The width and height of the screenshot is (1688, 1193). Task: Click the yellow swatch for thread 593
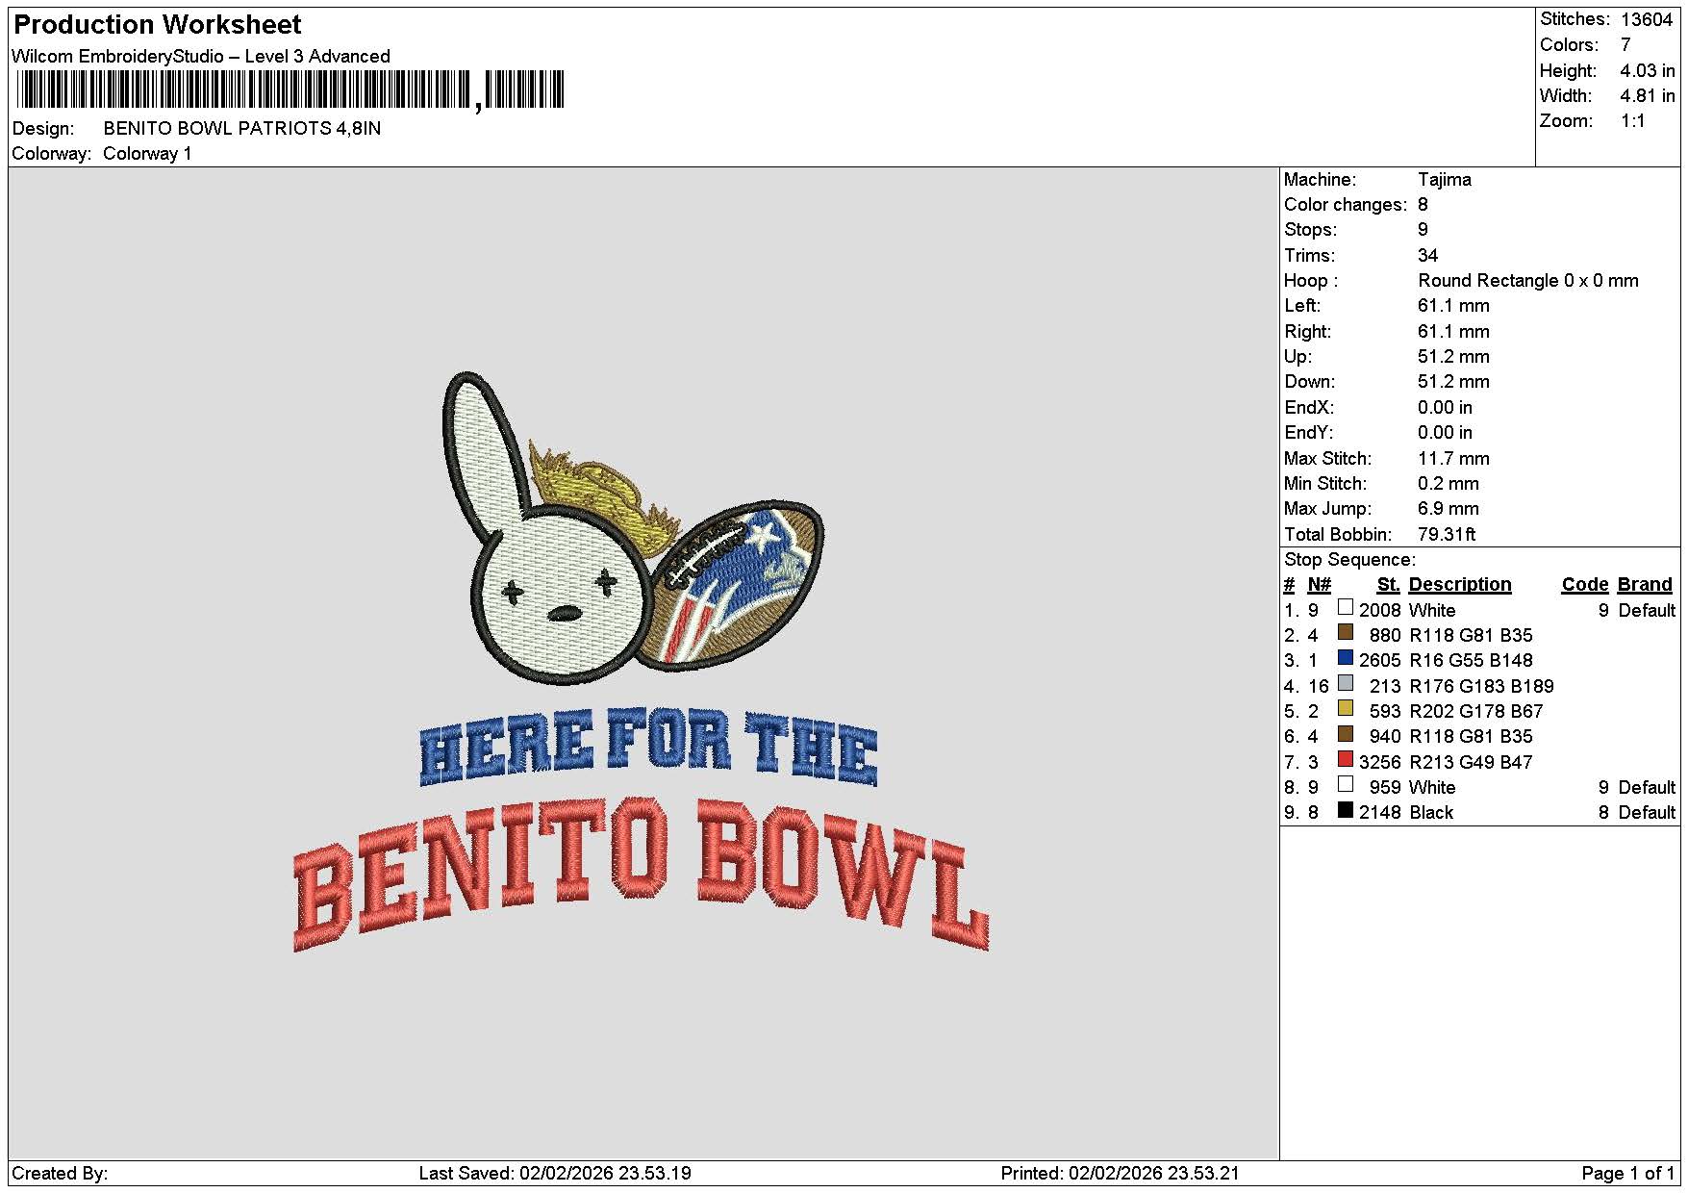coord(1346,709)
